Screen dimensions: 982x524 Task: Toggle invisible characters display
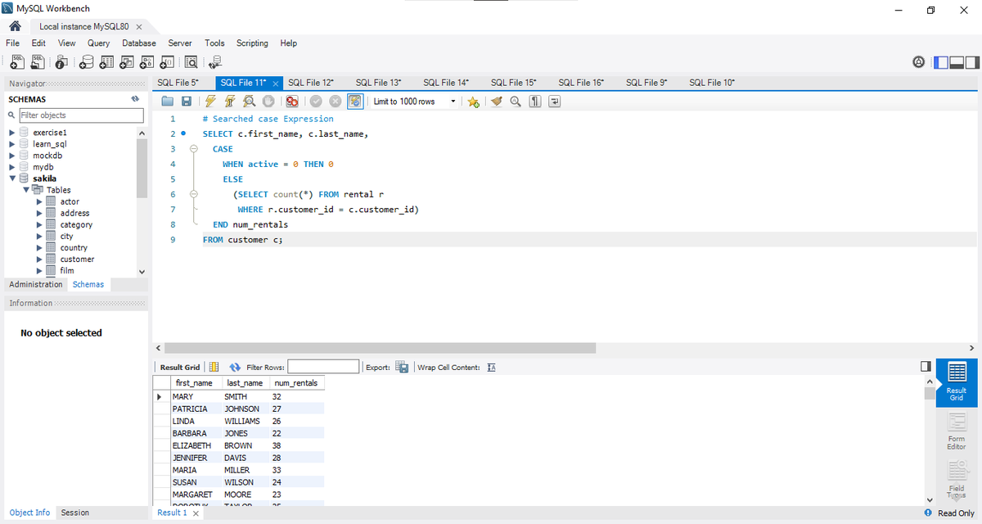(534, 102)
